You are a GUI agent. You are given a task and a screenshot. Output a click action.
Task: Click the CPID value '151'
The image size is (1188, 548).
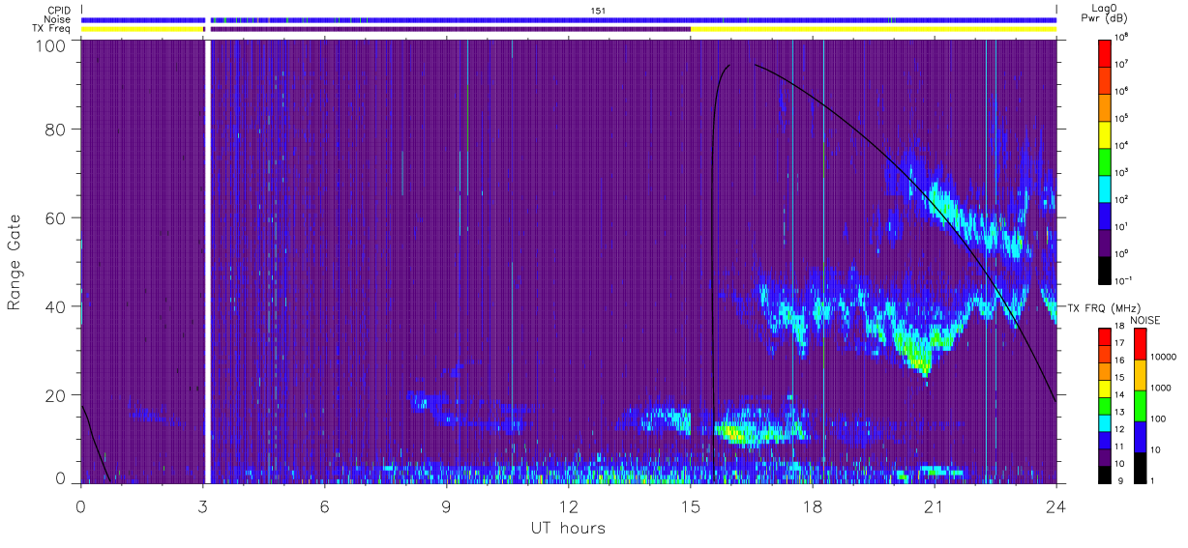point(599,10)
